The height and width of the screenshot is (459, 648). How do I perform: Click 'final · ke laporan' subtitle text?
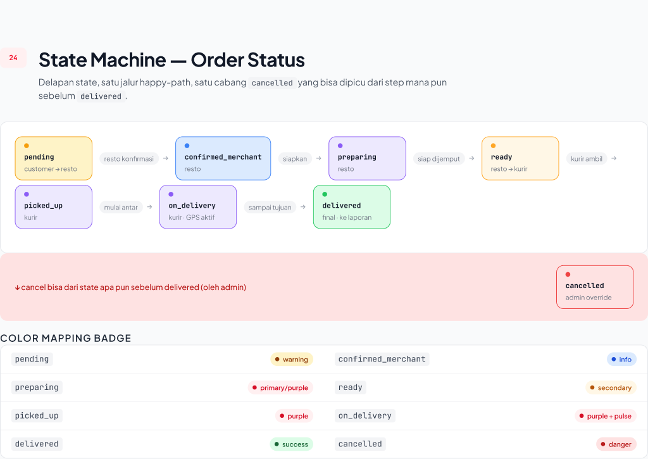coord(347,217)
